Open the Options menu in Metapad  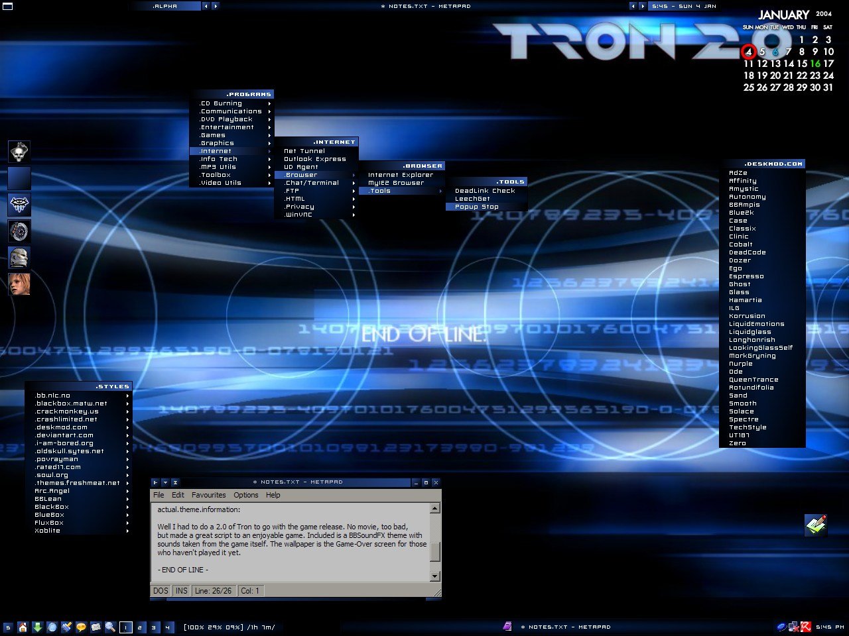pyautogui.click(x=246, y=495)
